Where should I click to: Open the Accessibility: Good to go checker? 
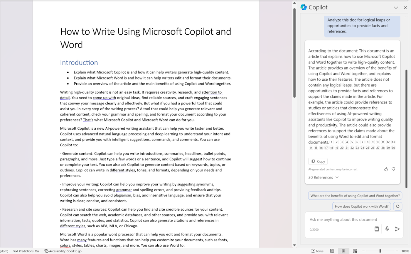[x=63, y=251]
